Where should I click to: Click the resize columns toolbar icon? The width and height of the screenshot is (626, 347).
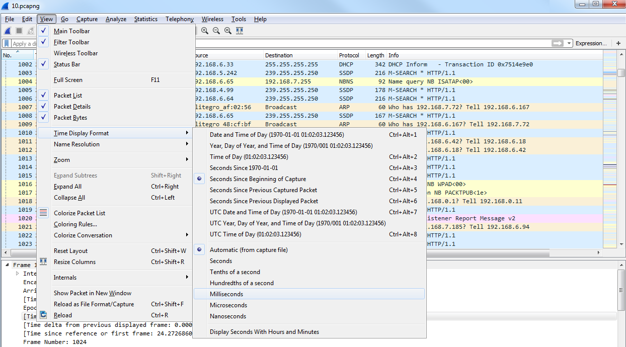point(240,31)
